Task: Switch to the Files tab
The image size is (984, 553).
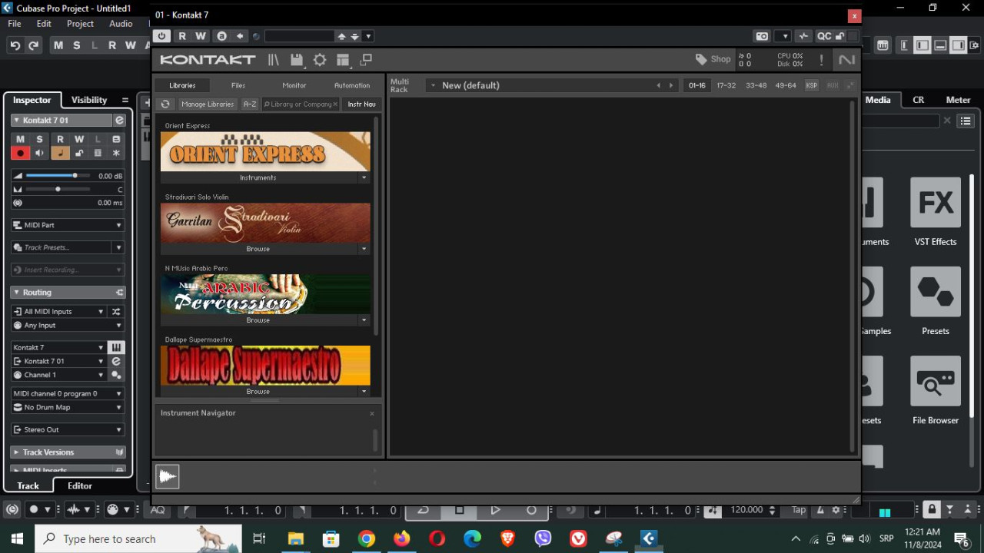Action: tap(238, 85)
